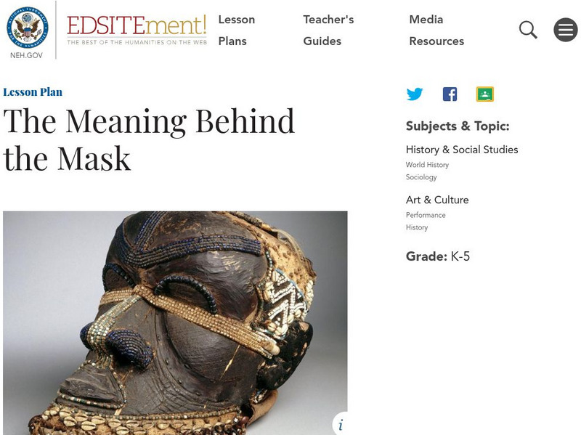Open History & Social Studies subject

pos(462,150)
